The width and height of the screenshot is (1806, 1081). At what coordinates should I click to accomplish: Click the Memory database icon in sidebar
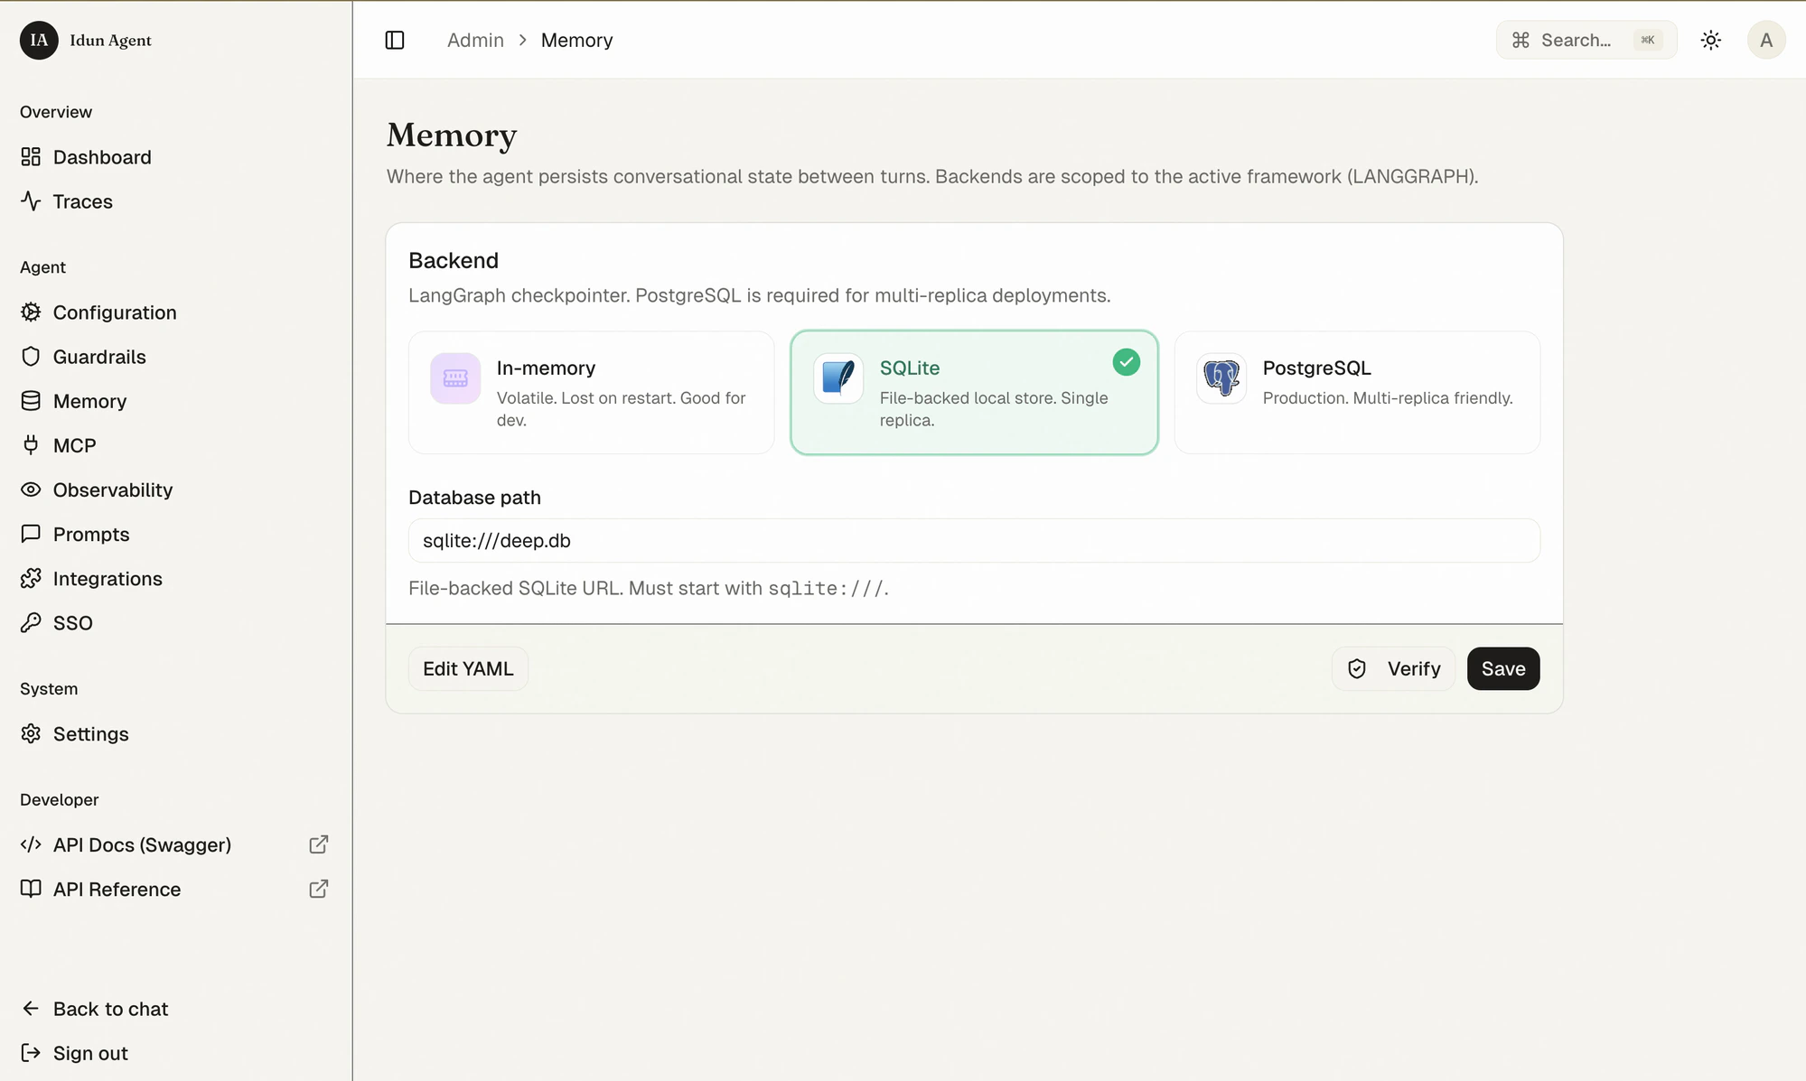click(x=31, y=401)
